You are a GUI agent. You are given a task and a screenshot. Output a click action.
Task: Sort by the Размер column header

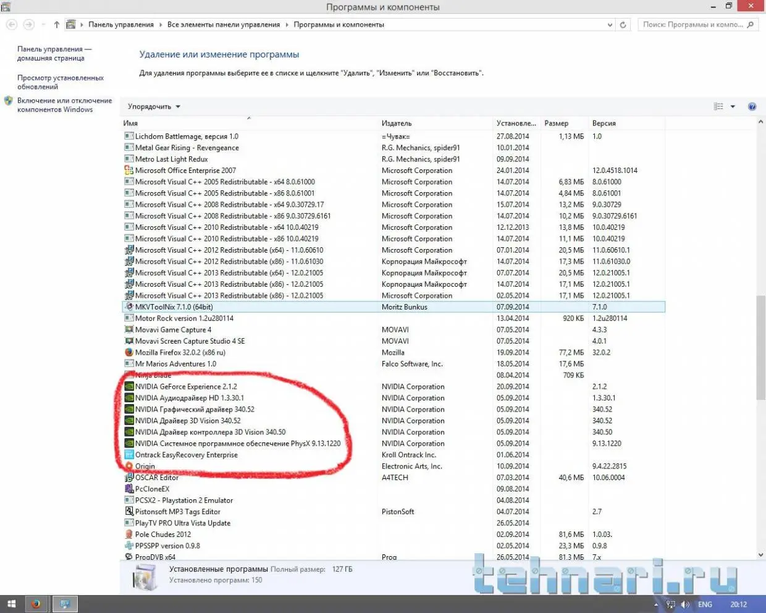tap(556, 124)
